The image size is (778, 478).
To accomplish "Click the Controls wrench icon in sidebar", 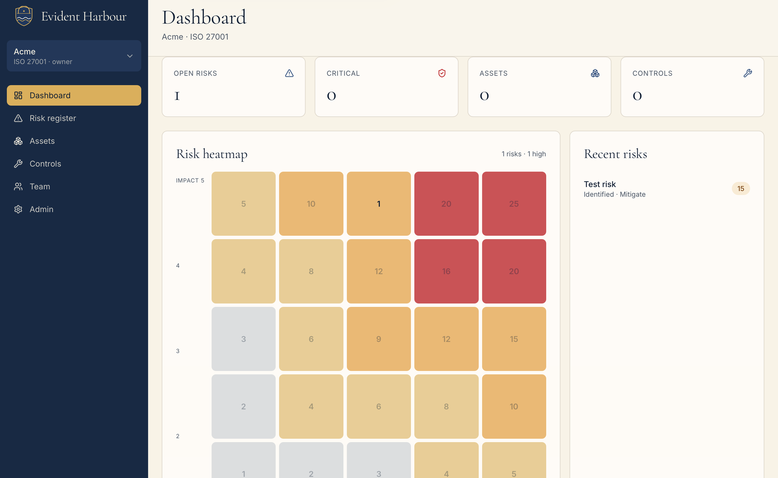I will [x=18, y=164].
